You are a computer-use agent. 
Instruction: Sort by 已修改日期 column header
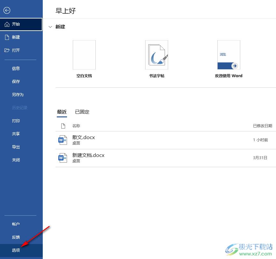tap(263, 126)
